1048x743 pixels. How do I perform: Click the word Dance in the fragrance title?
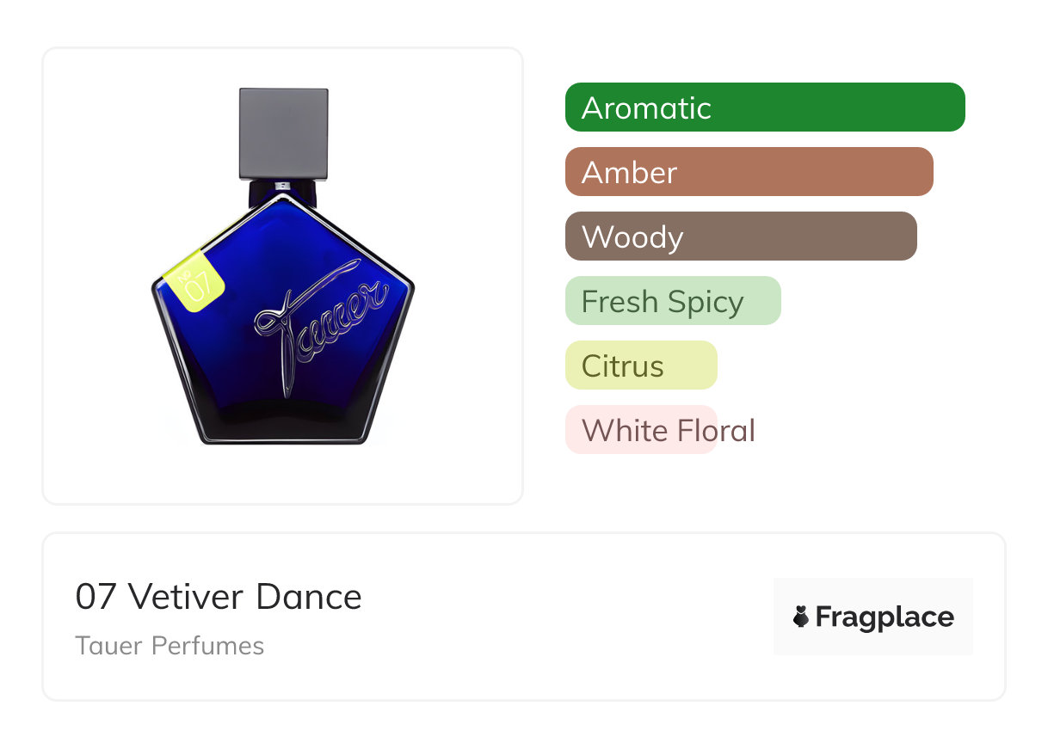tap(308, 597)
